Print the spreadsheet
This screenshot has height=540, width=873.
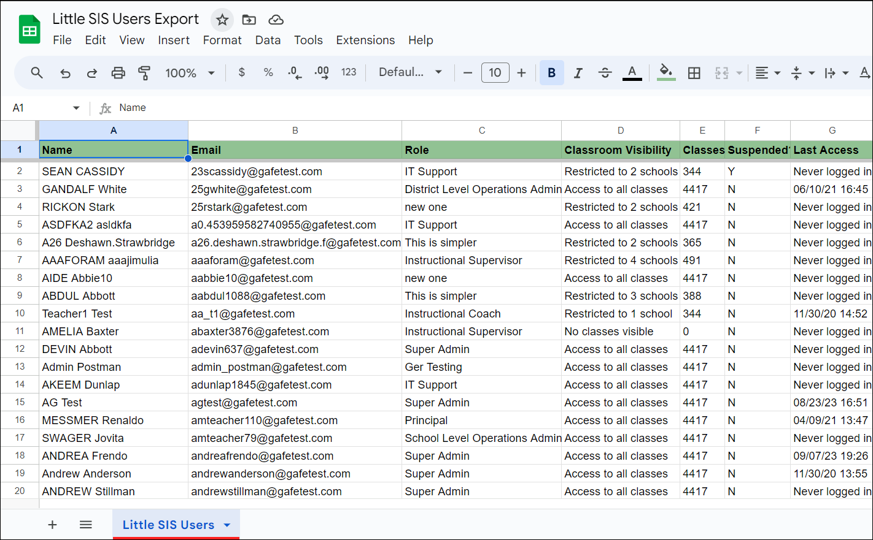[118, 72]
